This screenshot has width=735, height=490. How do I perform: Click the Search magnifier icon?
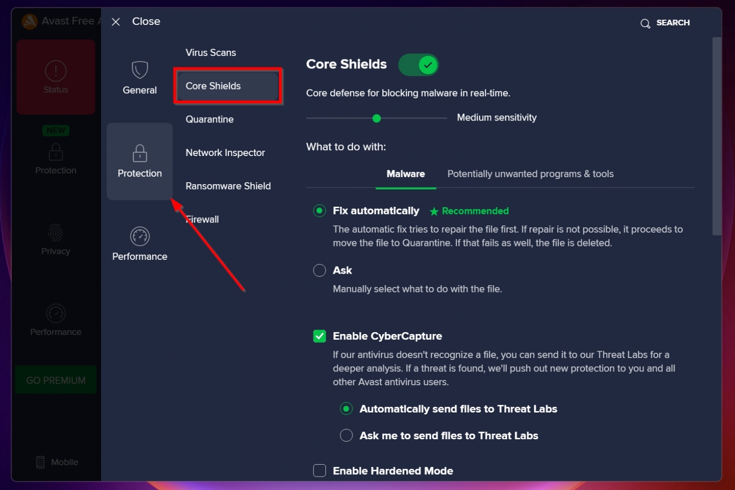pos(665,22)
